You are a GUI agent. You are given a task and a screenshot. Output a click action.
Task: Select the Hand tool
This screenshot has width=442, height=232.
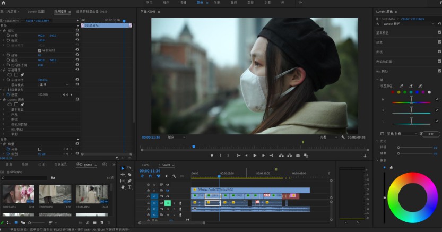(123, 187)
